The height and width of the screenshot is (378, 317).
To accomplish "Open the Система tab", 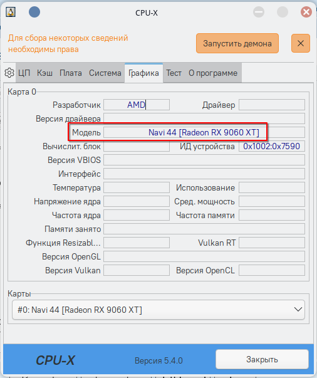I will click(105, 73).
